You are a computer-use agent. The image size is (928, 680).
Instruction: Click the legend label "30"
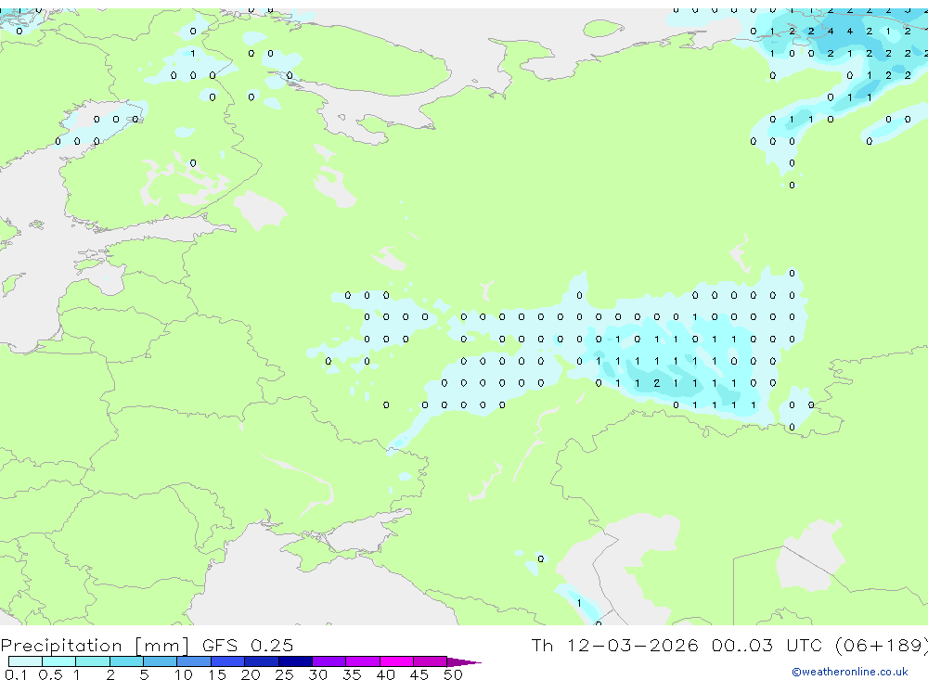[x=318, y=674]
